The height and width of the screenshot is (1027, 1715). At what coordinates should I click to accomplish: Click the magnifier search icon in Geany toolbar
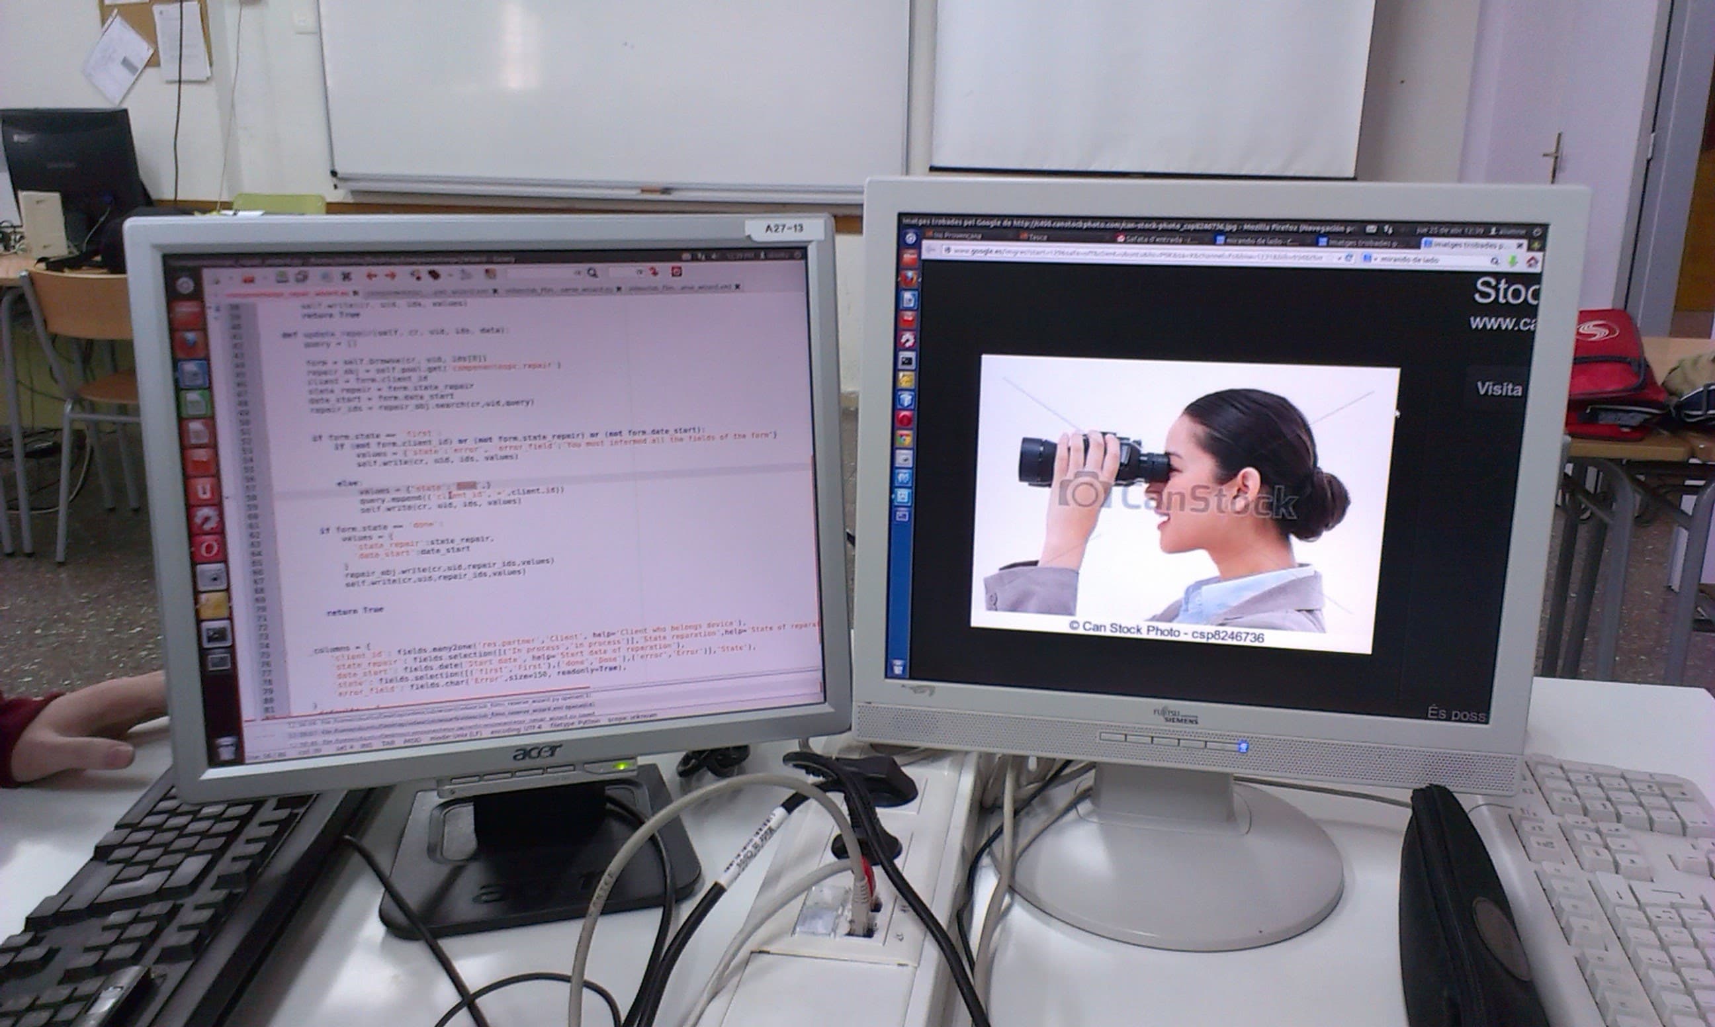pyautogui.click(x=593, y=273)
